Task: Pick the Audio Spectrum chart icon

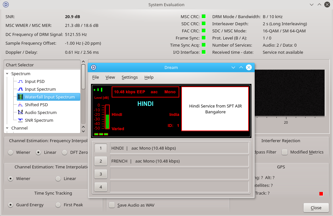Action: click(x=20, y=112)
